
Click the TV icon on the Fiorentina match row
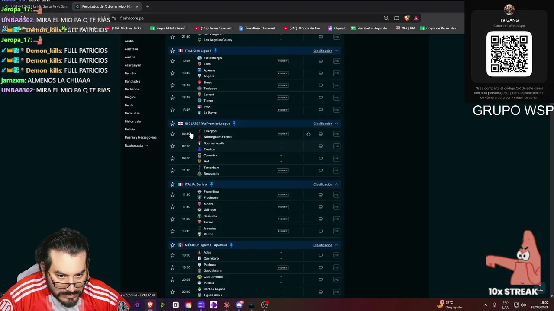point(321,194)
